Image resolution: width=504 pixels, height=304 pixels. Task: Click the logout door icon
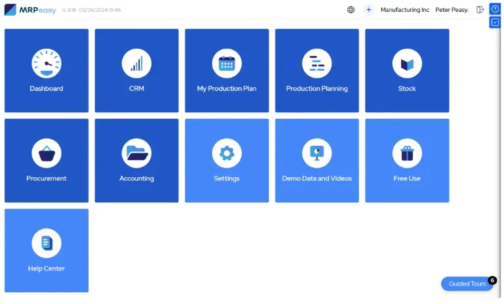pyautogui.click(x=480, y=10)
